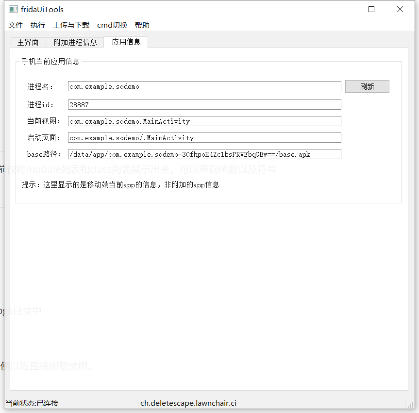This screenshot has width=419, height=413.
Task: Click ch.deletescape.lawnchair.ci in status bar
Action: pos(188,403)
